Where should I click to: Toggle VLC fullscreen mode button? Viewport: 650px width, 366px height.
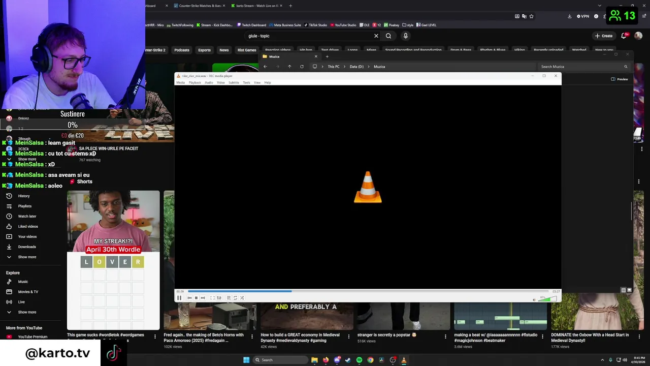[212, 298]
